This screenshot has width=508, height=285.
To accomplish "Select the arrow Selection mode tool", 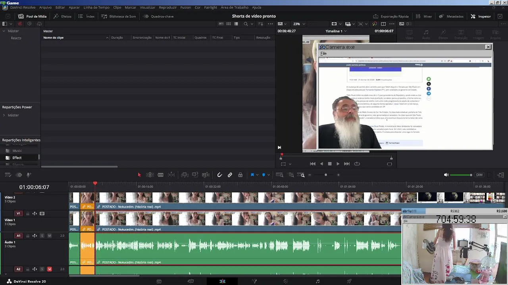I will point(139,175).
